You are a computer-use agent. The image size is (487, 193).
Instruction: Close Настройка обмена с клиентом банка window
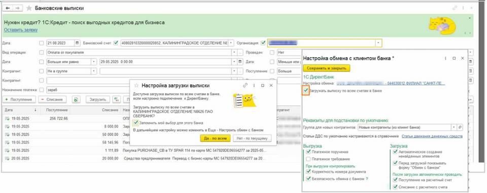click(x=463, y=58)
